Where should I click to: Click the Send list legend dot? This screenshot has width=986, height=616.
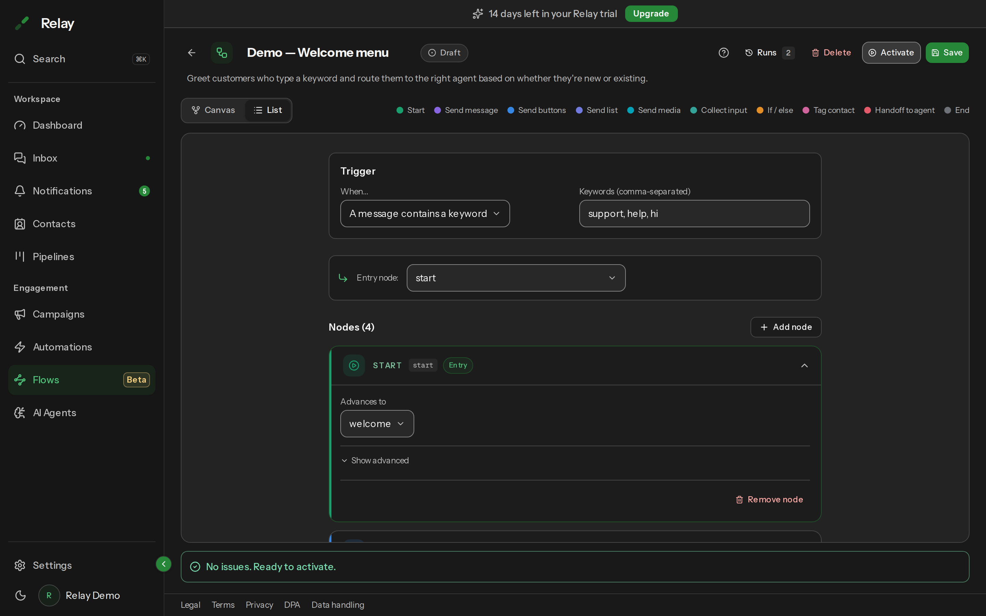[x=579, y=111]
